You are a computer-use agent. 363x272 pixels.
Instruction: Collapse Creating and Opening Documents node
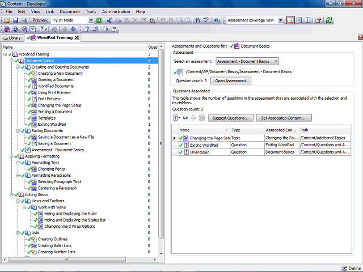[18, 67]
